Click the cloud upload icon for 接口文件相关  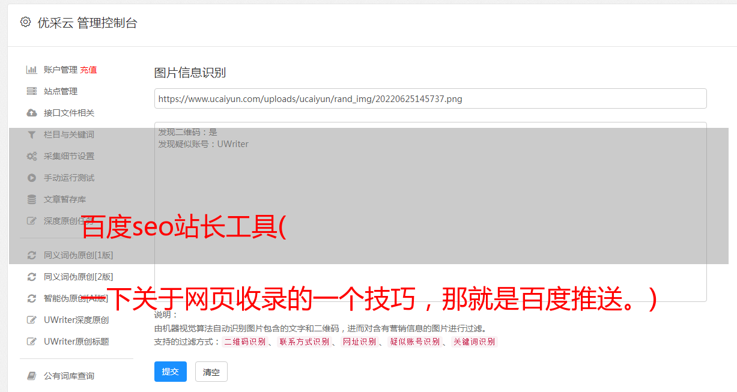32,113
